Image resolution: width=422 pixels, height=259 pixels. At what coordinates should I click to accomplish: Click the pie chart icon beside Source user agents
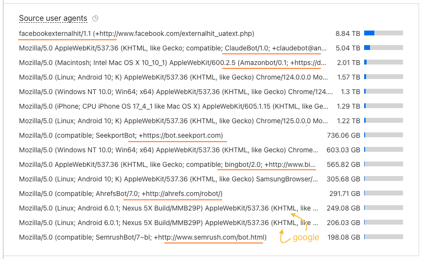95,18
